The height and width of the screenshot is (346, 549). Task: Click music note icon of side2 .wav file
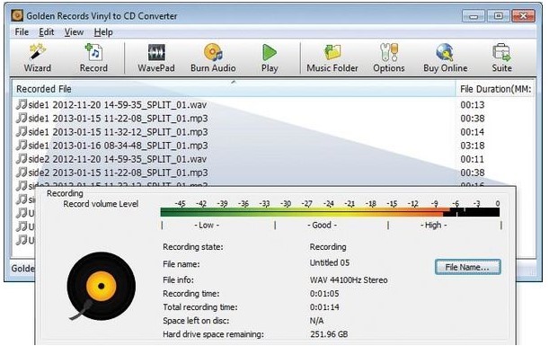coord(22,159)
